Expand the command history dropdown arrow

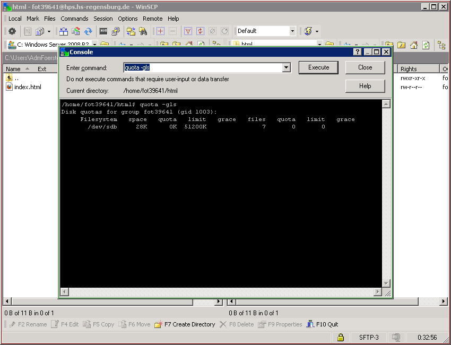click(286, 67)
